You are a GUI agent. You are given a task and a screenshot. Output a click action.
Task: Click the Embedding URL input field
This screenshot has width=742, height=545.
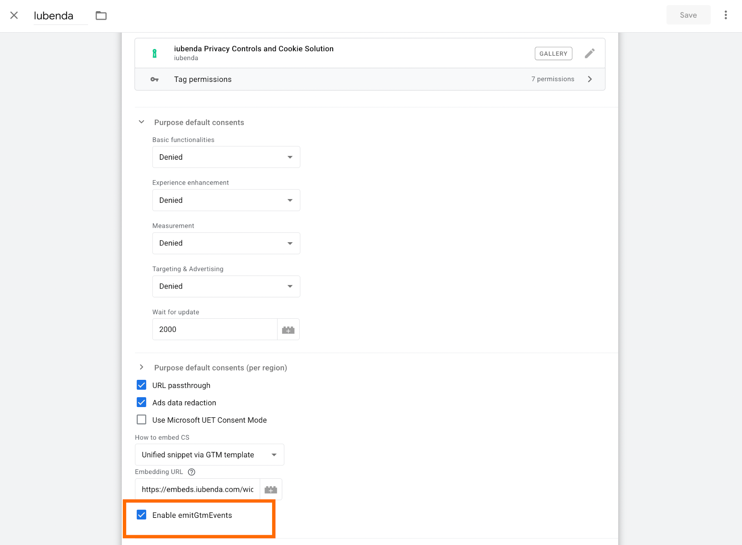point(197,489)
